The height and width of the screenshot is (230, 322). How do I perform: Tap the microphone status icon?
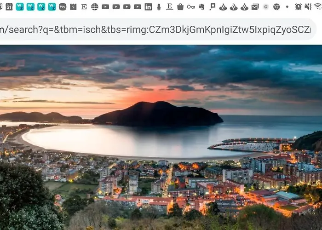(159, 7)
